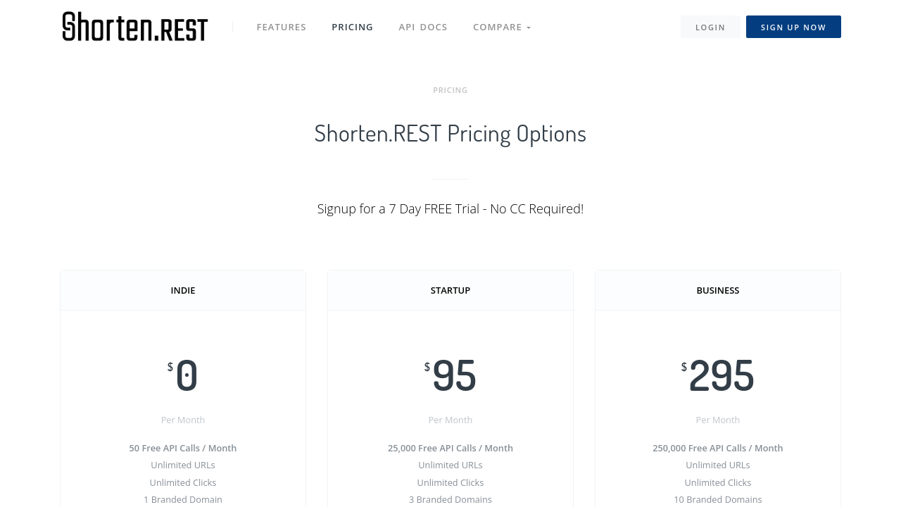This screenshot has width=901, height=507.
Task: Click the Shorten.REST logo
Action: click(x=135, y=27)
